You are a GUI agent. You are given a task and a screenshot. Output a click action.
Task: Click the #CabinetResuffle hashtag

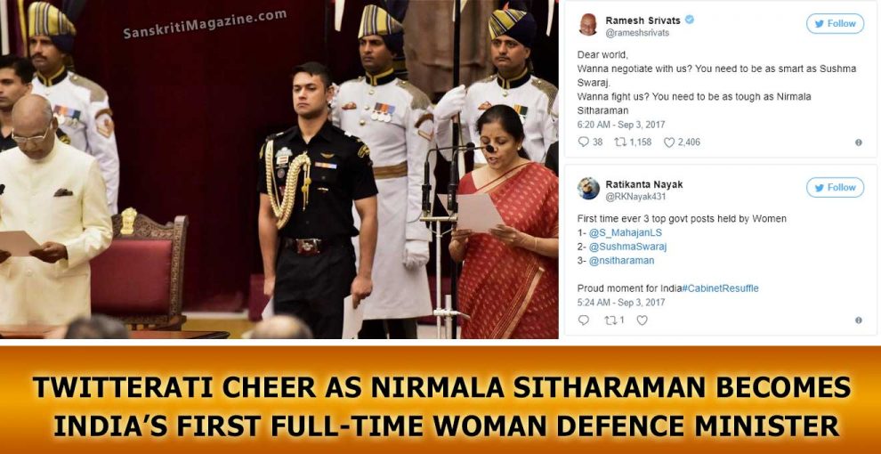click(x=720, y=288)
